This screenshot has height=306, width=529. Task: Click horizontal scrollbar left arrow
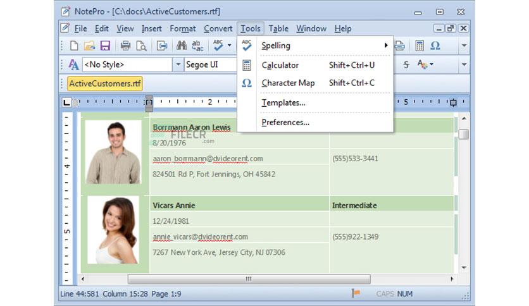point(83,279)
